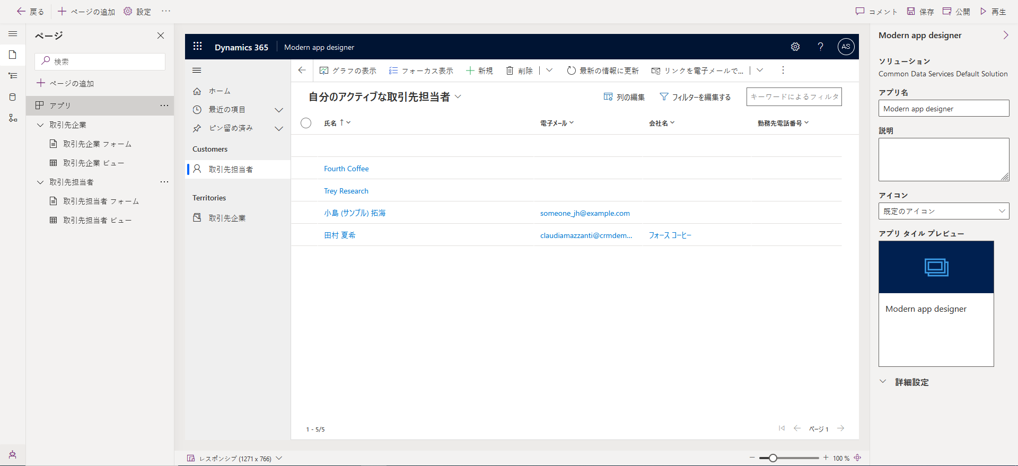
Task: Close the ページ panel
Action: [x=161, y=36]
